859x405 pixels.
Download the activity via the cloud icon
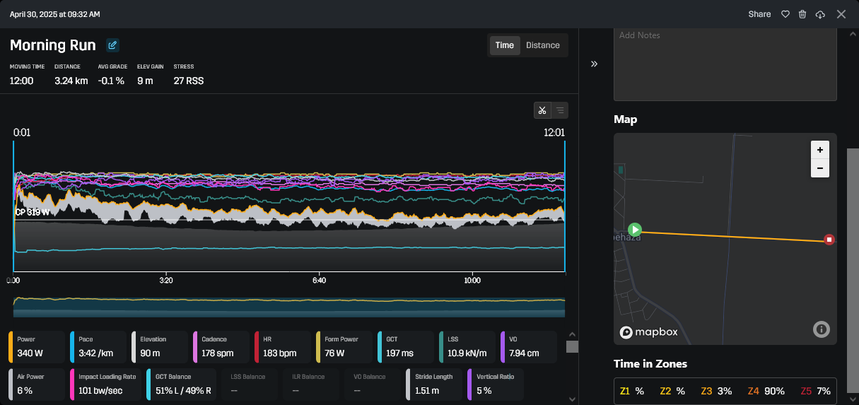coord(820,14)
